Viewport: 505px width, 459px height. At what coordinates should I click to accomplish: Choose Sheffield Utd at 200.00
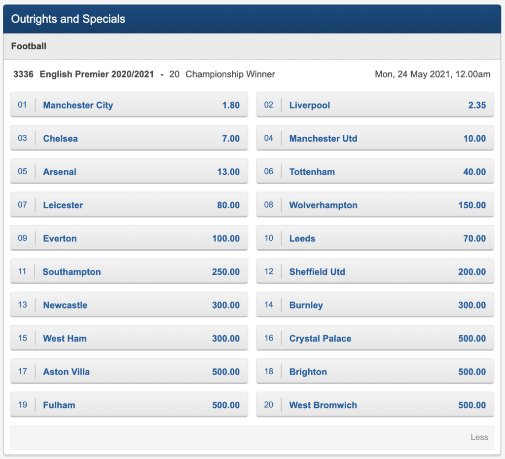[375, 271]
